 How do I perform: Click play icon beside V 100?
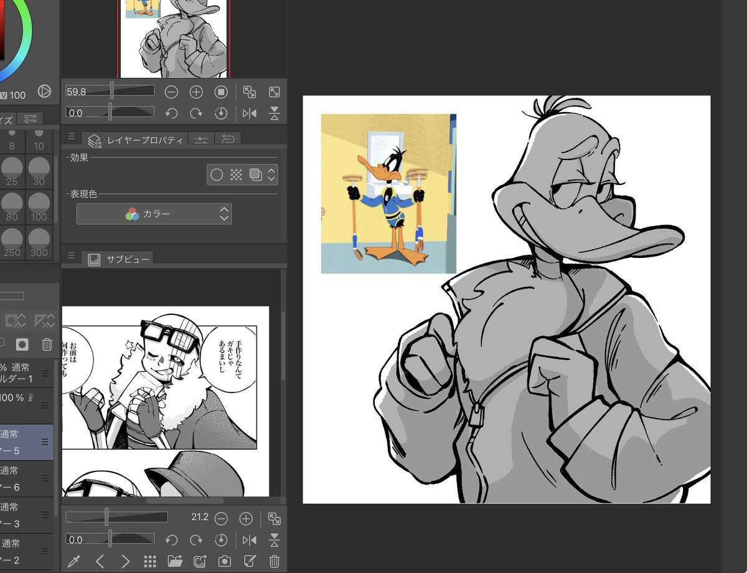tap(44, 92)
